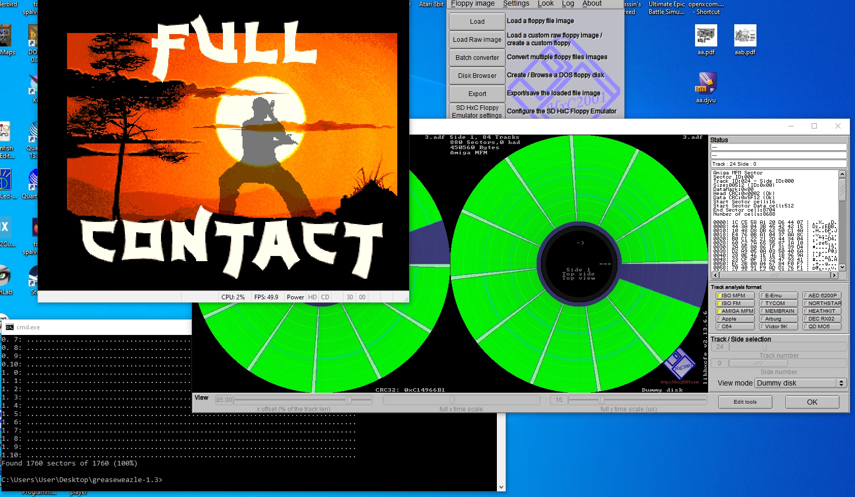The image size is (855, 497).
Task: Click the cmd.exe window title icon
Action: coord(10,327)
